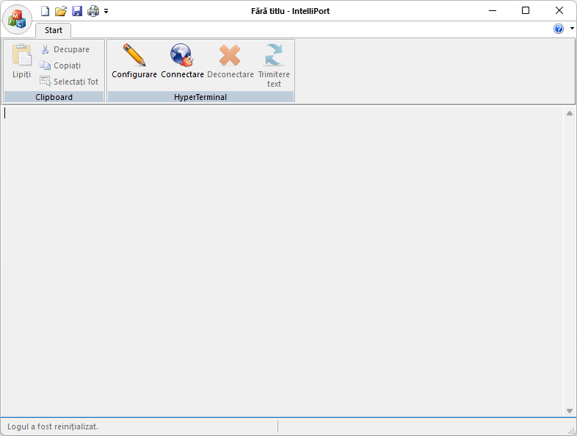The height and width of the screenshot is (436, 577).
Task: Click the scrollbar down arrow
Action: tap(569, 410)
